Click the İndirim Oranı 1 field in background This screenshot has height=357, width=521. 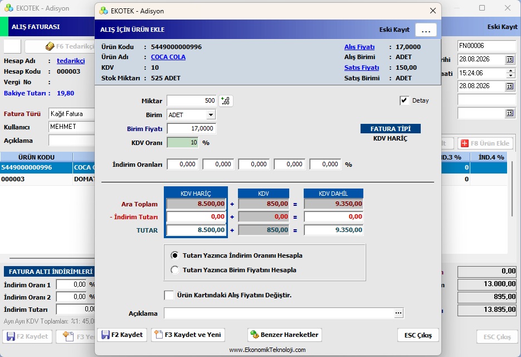coord(72,285)
